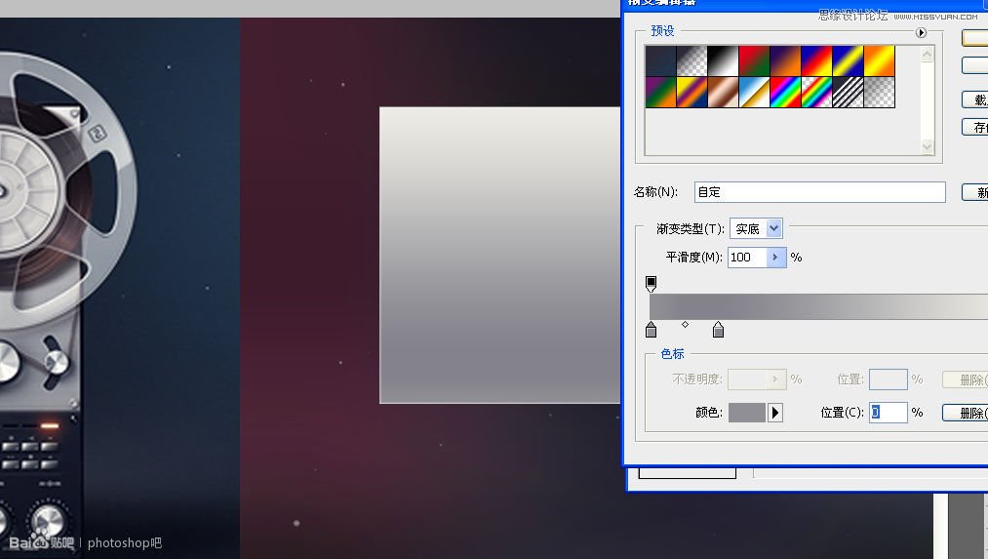This screenshot has height=559, width=988.
Task: Choose the Black to White gradient preset
Action: (x=723, y=61)
